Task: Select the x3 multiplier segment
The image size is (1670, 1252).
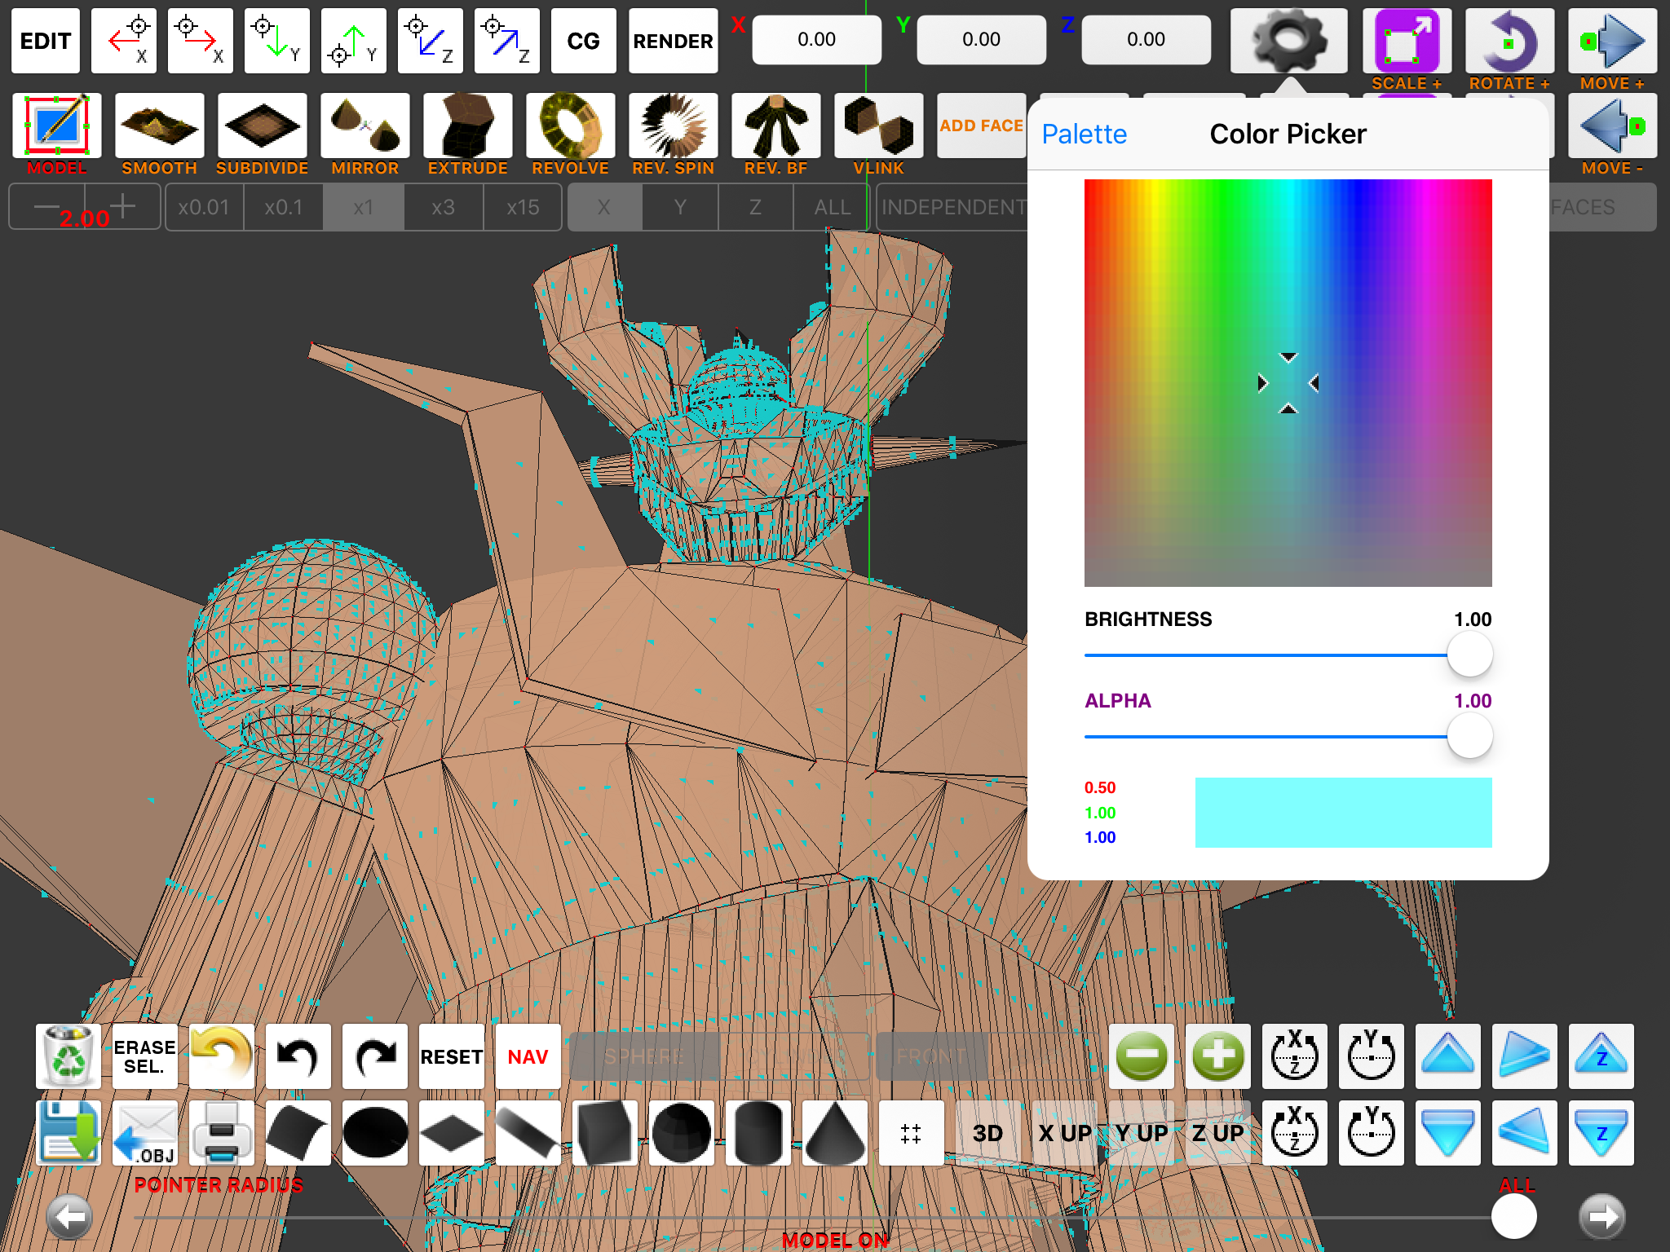Action: click(444, 207)
